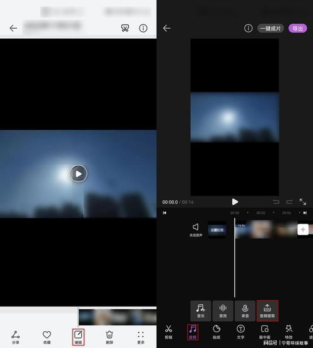Redo the last edit
313x348 pixels.
289,202
